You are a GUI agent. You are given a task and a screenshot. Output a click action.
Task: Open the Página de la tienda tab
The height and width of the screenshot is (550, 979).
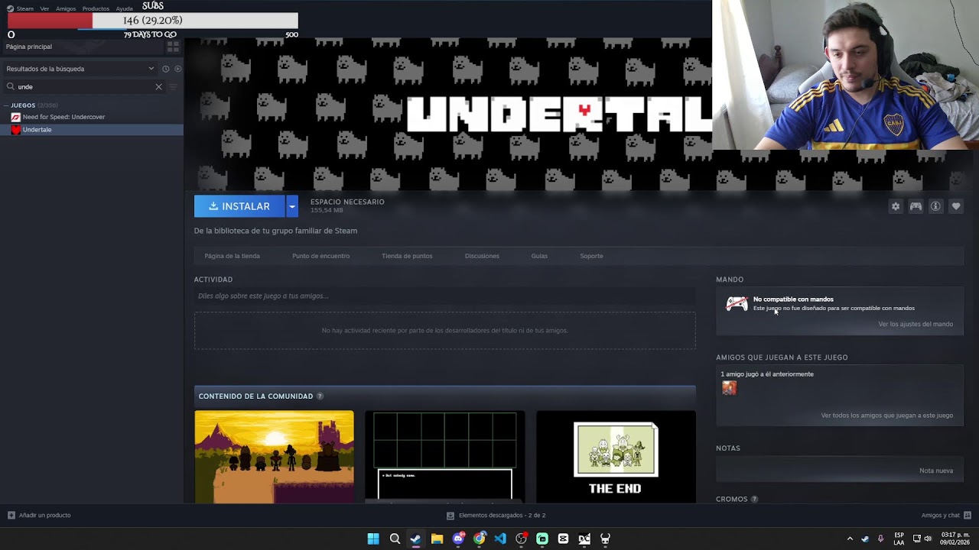(232, 256)
